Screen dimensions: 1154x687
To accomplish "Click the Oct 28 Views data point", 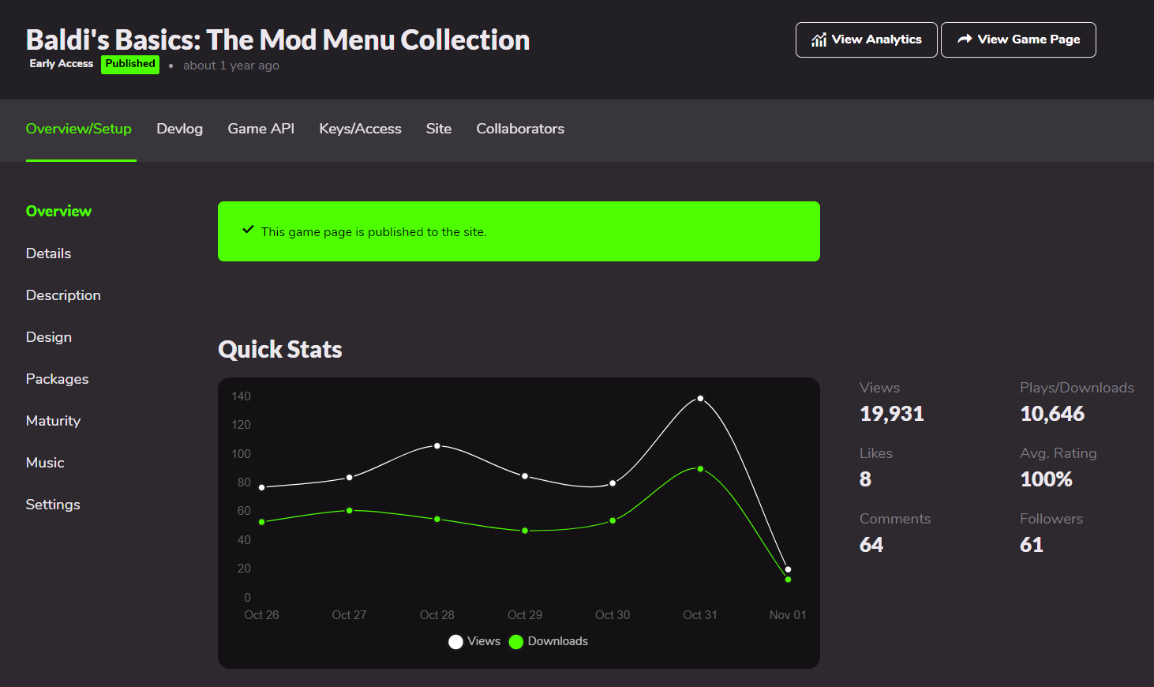I will (437, 446).
